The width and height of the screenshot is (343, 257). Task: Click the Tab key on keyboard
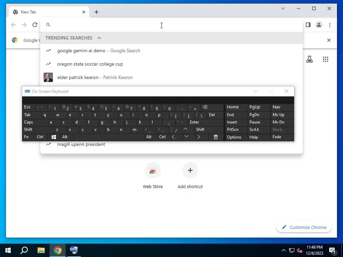31,115
